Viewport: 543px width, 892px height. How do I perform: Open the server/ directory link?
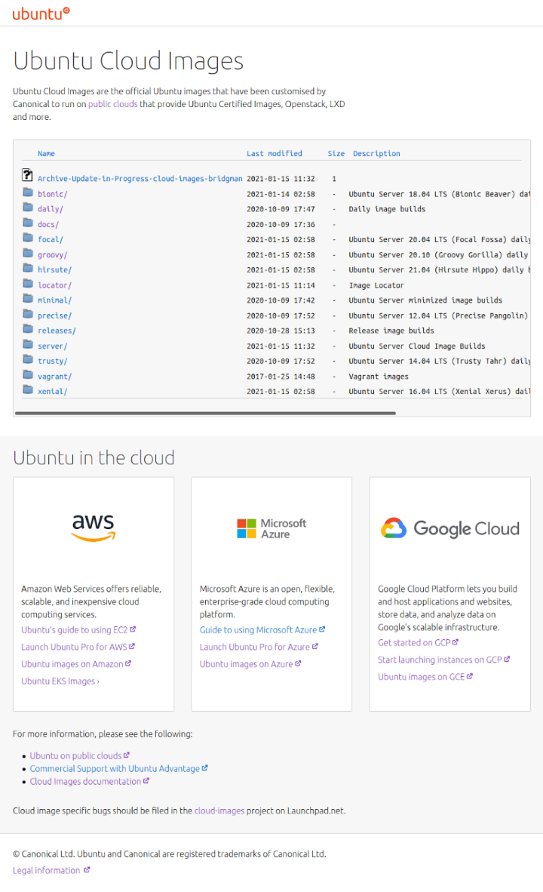[52, 346]
